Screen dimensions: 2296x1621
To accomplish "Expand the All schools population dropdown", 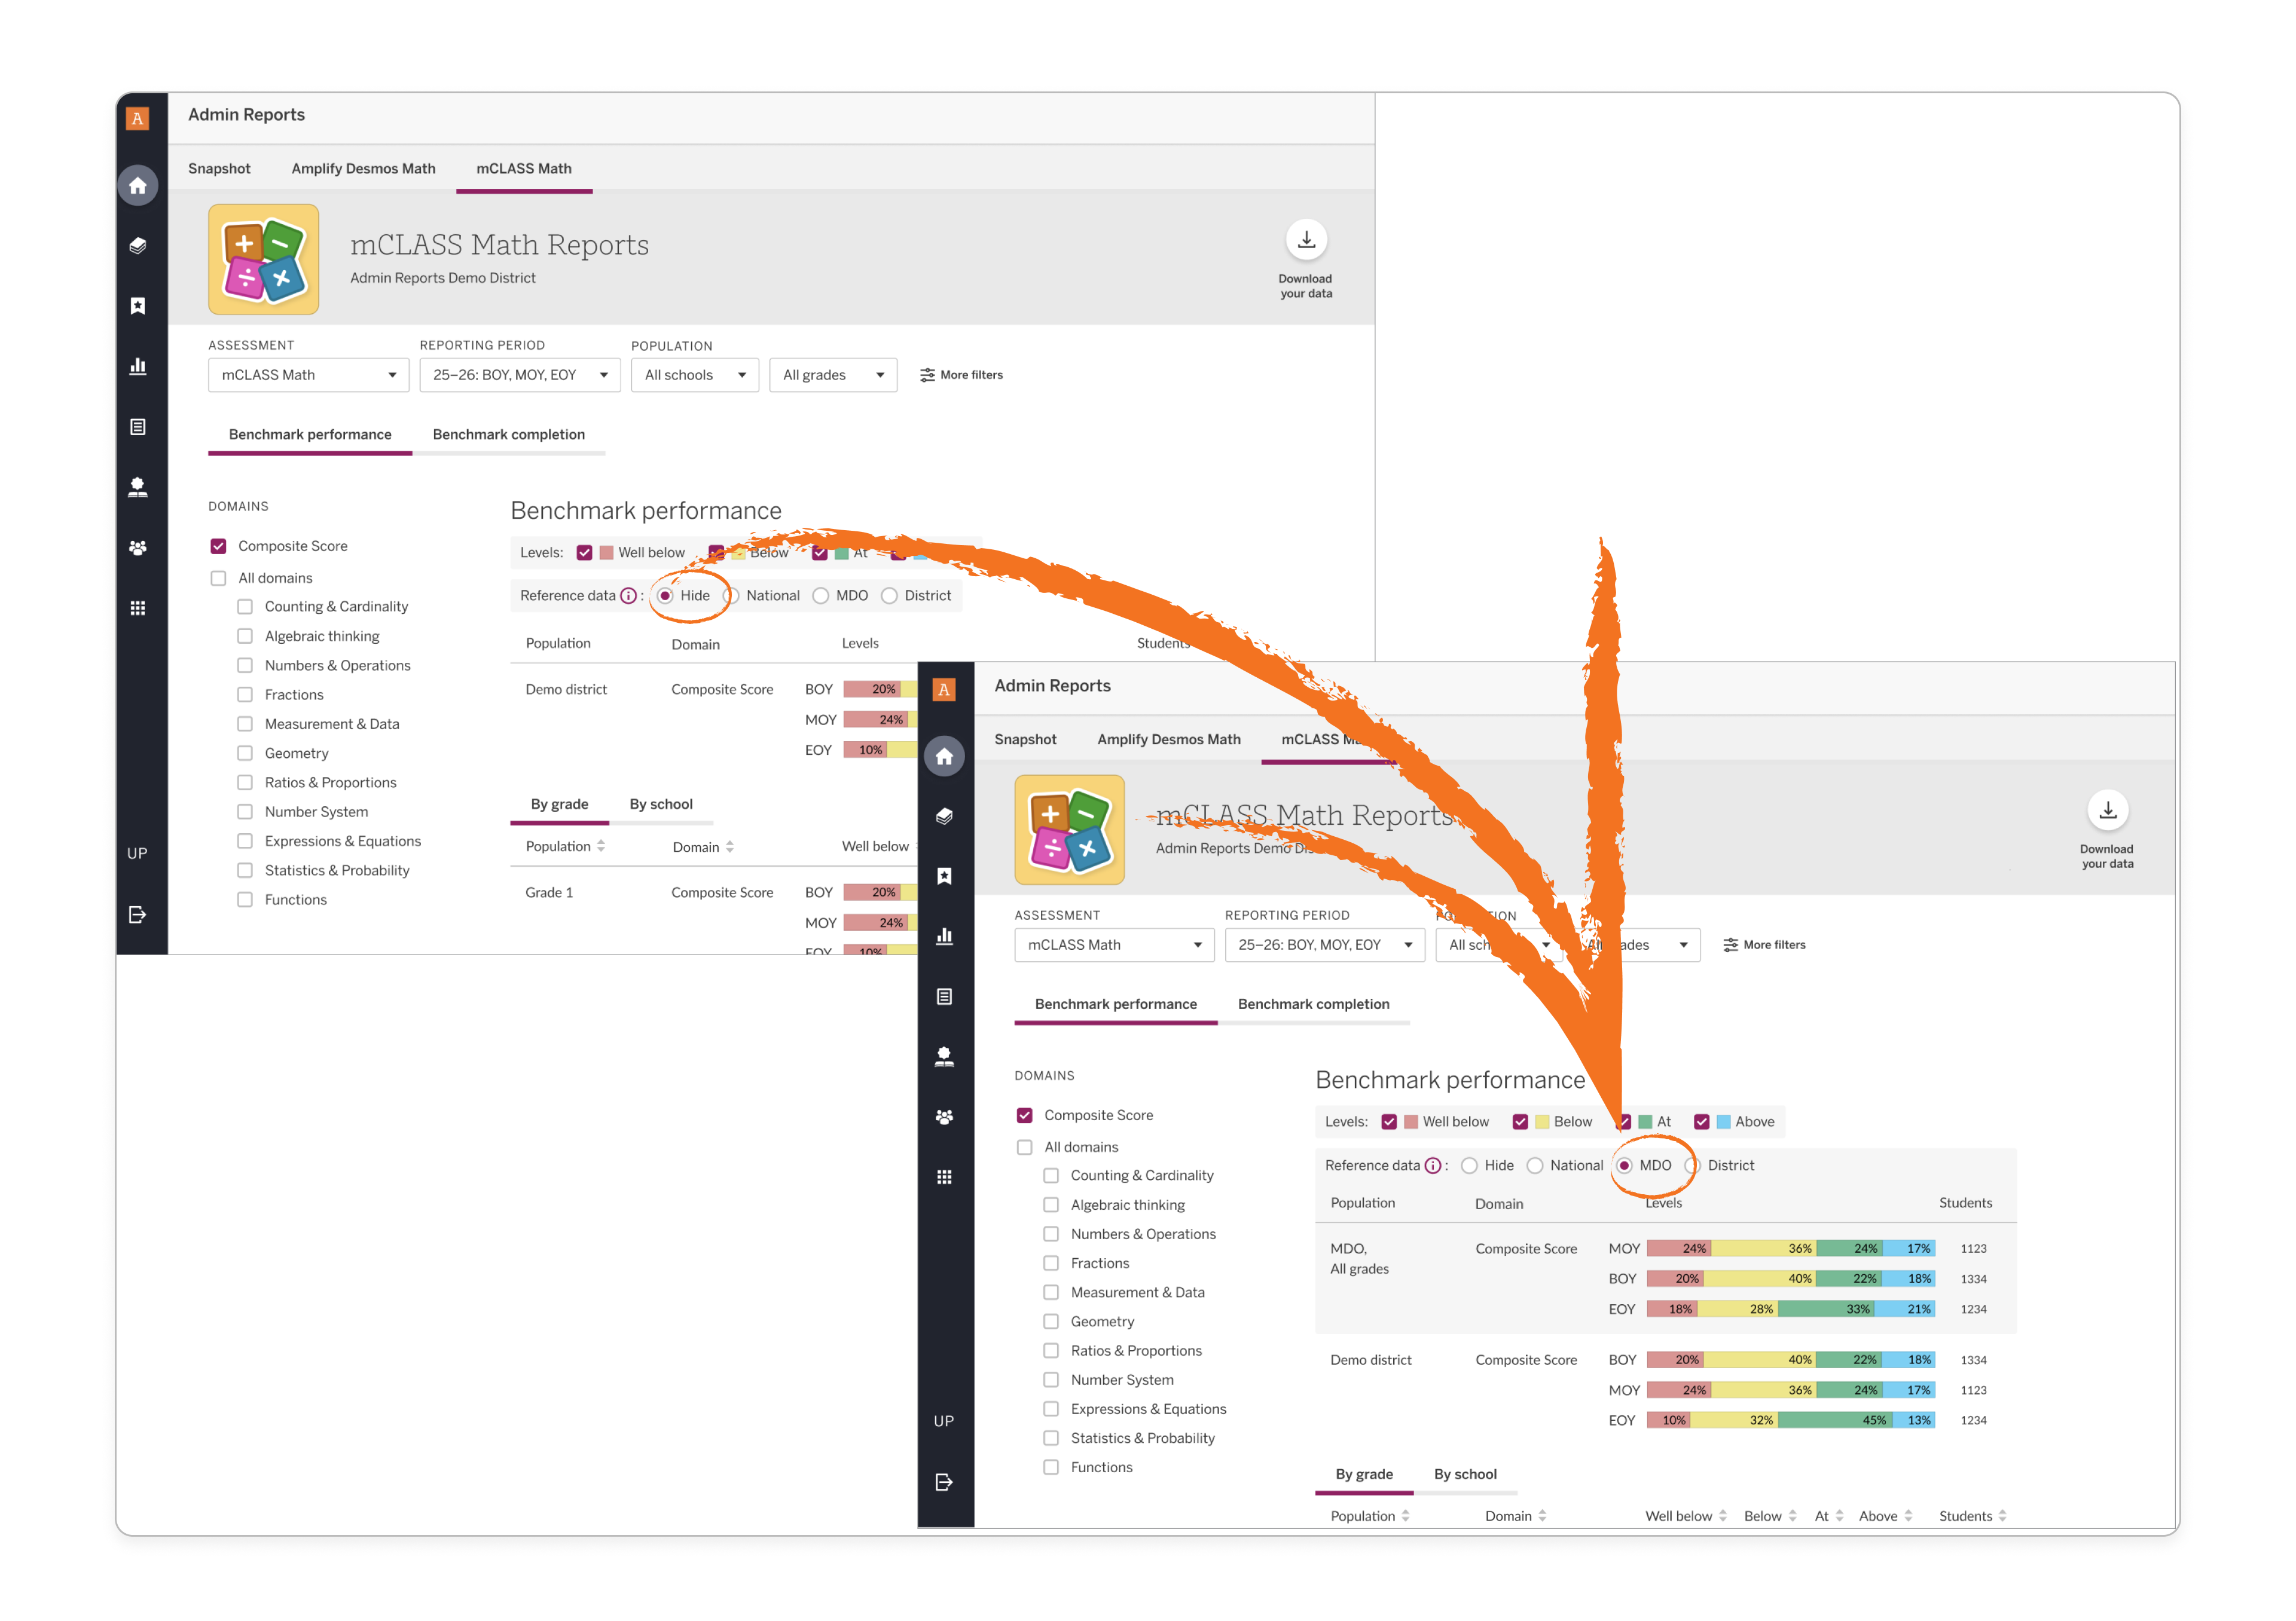I will click(695, 375).
